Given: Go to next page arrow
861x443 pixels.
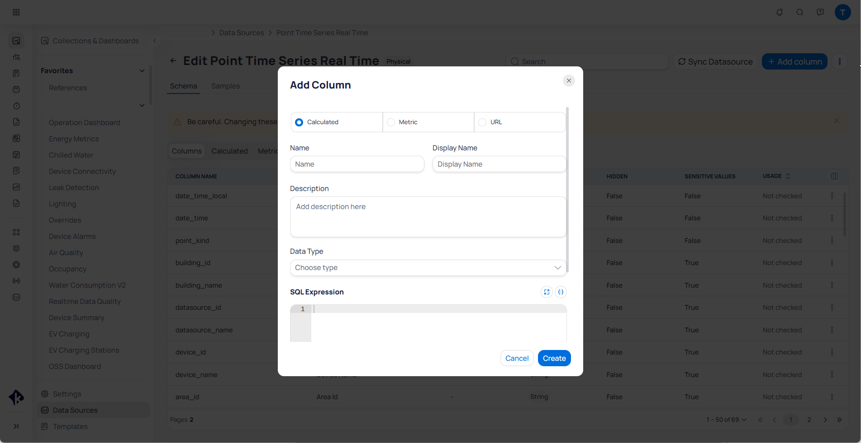Looking at the screenshot, I should 825,420.
